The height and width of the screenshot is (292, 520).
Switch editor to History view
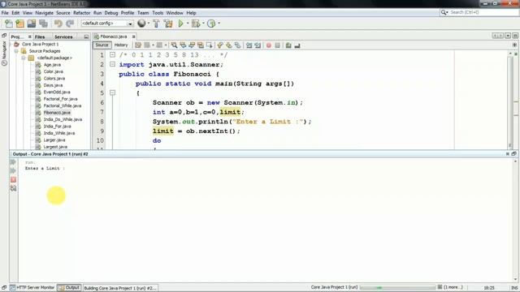coord(121,45)
